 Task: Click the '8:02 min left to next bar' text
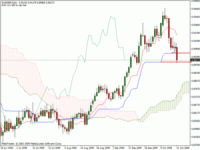(14, 5)
